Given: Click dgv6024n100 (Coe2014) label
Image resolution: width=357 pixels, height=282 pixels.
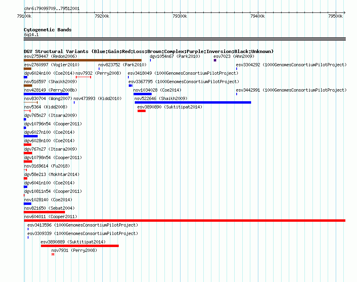Looking at the screenshot, I should [49, 73].
